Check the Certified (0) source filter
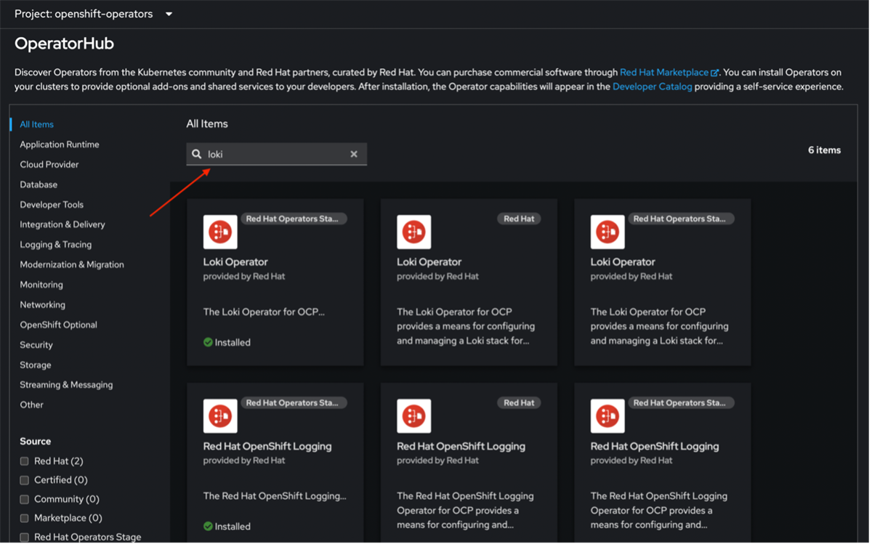Screen dimensions: 872x544 [25, 480]
